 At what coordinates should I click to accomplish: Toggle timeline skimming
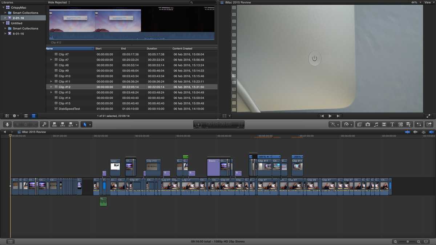[407, 132]
